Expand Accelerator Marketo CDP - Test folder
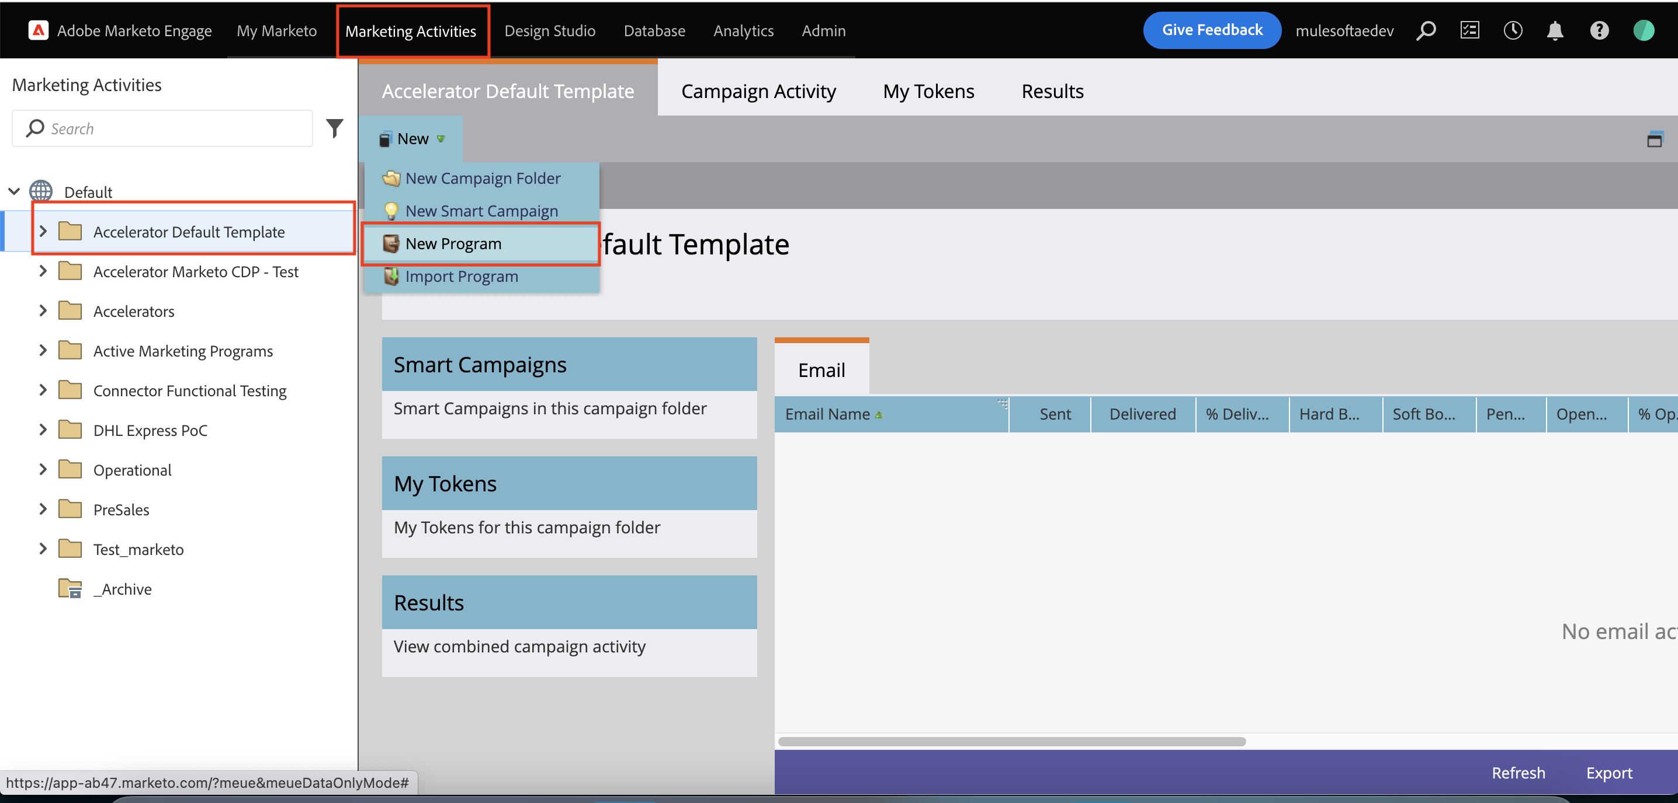Screen dimensions: 1678x803 click(x=43, y=271)
